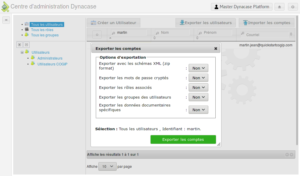This screenshot has height=176, width=300.
Task: Click the user card icon beside Tous les utilisateurs
Action: (x=27, y=24)
